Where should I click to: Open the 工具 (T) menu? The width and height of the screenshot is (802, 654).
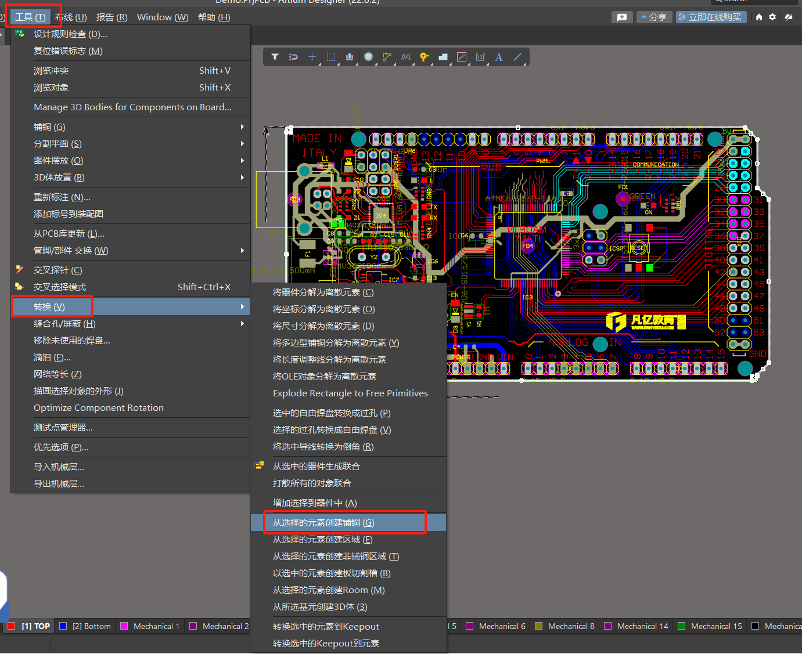tap(30, 17)
